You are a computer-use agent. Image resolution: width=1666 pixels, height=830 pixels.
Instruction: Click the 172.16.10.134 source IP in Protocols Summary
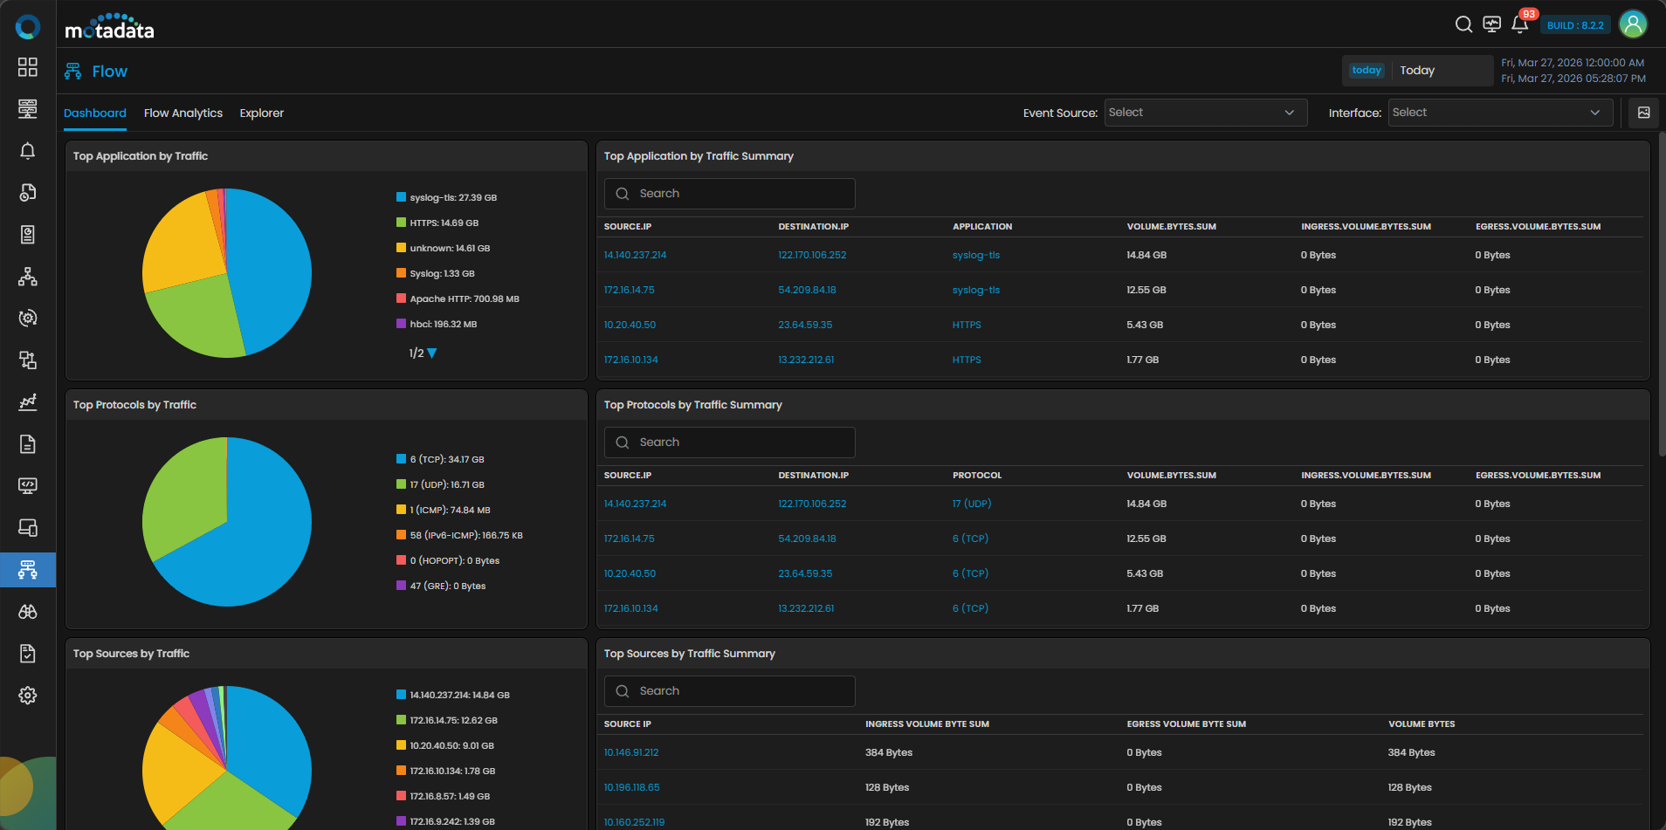pyautogui.click(x=630, y=608)
